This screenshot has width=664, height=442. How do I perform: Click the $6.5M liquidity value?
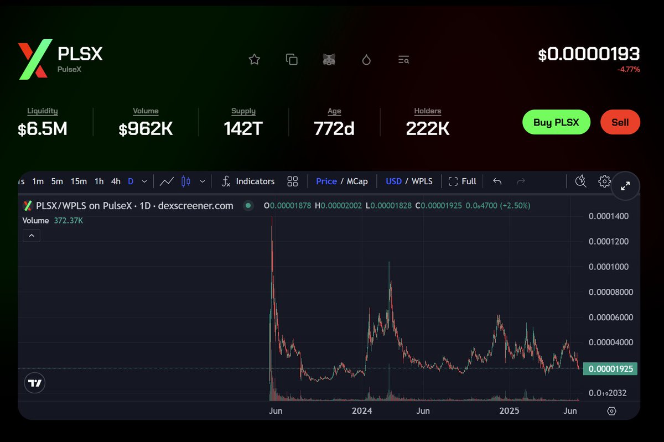pyautogui.click(x=43, y=129)
